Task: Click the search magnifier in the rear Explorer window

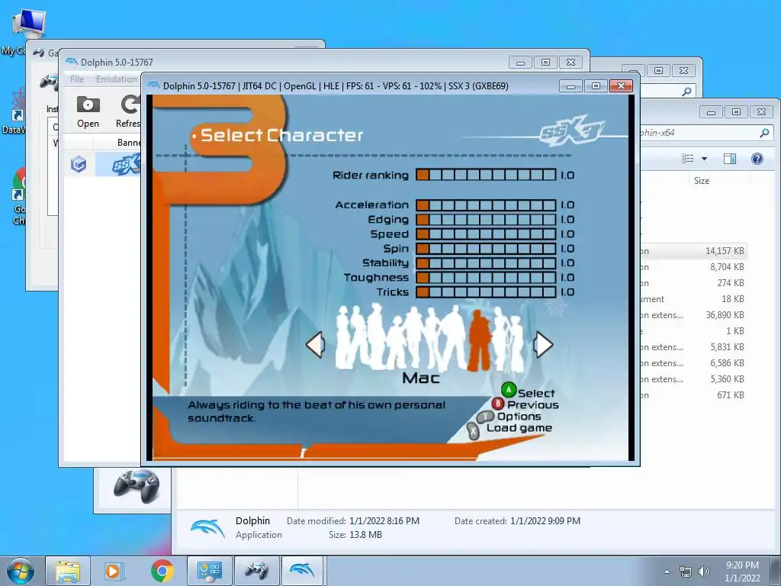Action: tap(686, 92)
